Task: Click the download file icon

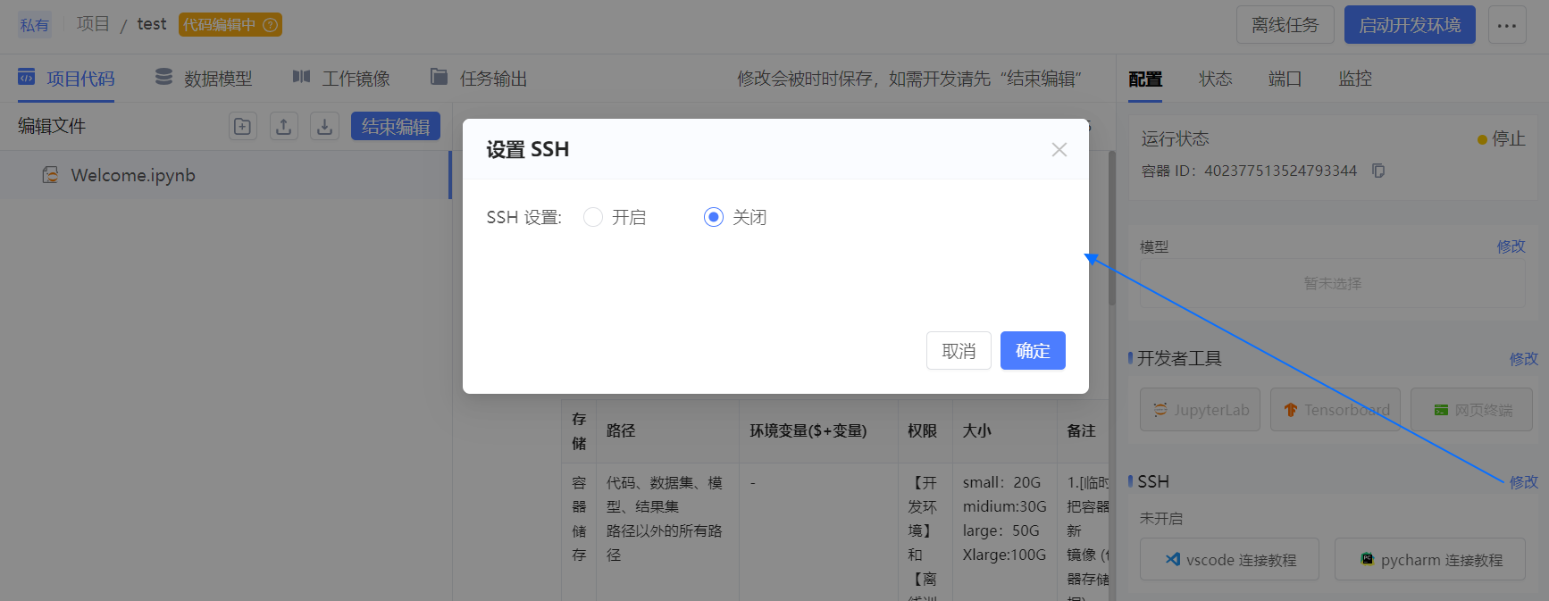Action: [x=324, y=127]
